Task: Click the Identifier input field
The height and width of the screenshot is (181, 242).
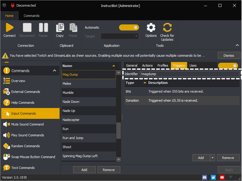Action: tap(190, 74)
